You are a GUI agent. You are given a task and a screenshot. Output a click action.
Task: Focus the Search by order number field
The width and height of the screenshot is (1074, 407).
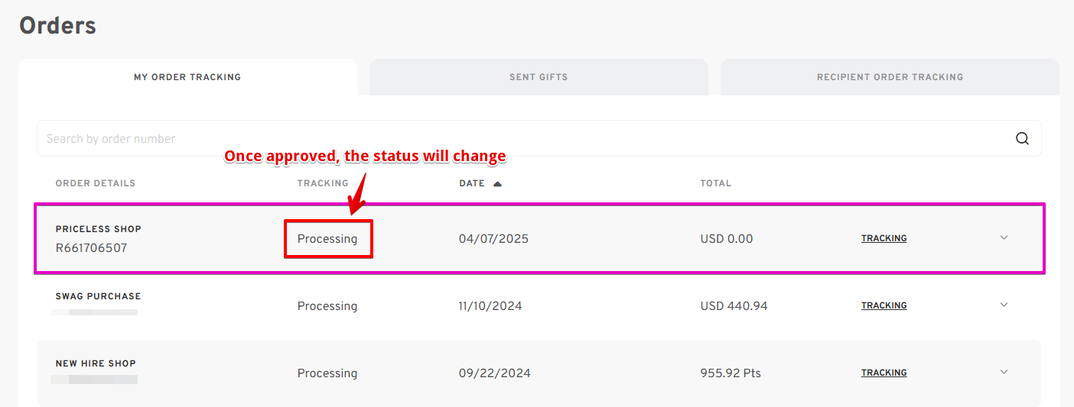(539, 138)
